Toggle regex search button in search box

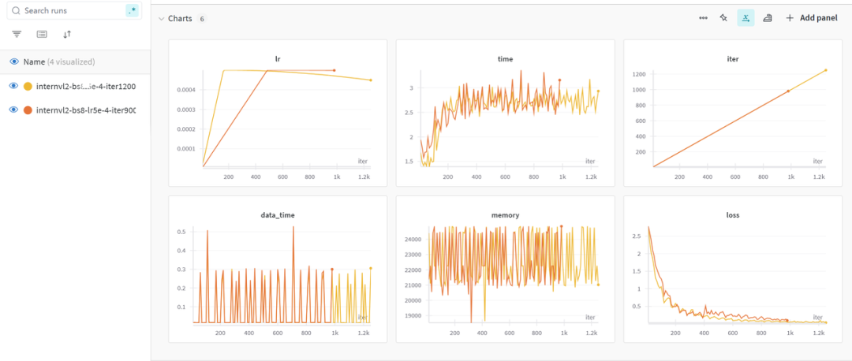(132, 10)
